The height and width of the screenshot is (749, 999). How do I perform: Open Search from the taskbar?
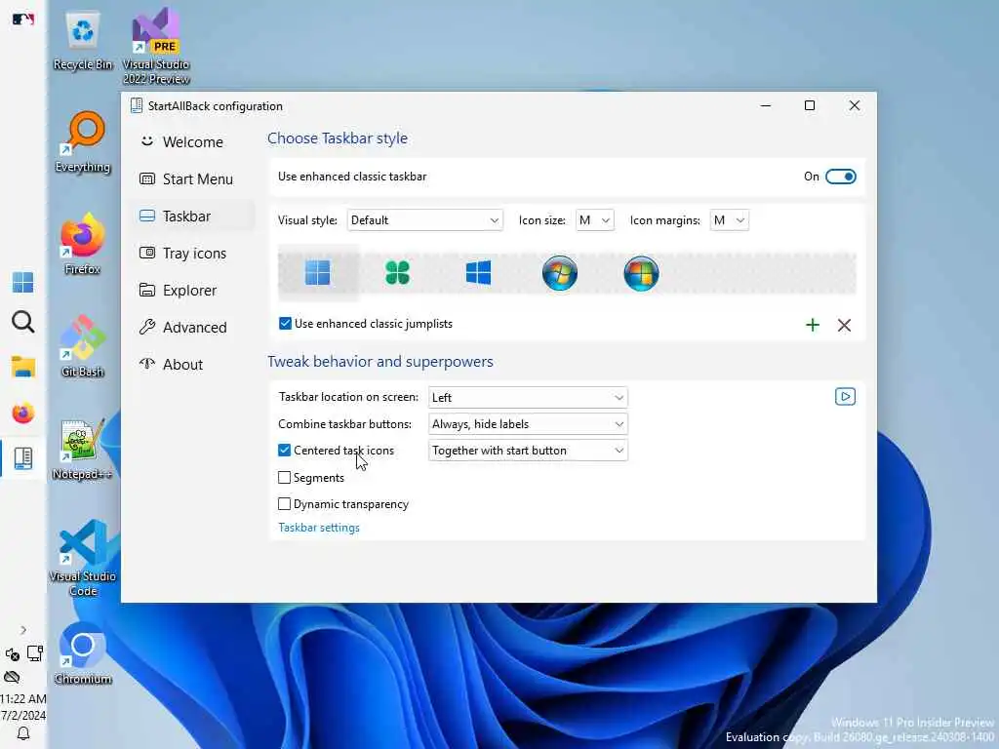pos(23,322)
